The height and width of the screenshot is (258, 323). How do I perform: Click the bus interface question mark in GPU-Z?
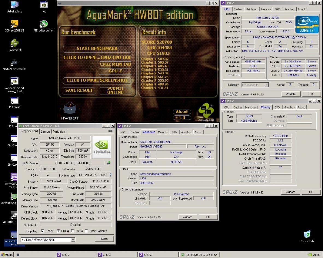click(111, 175)
